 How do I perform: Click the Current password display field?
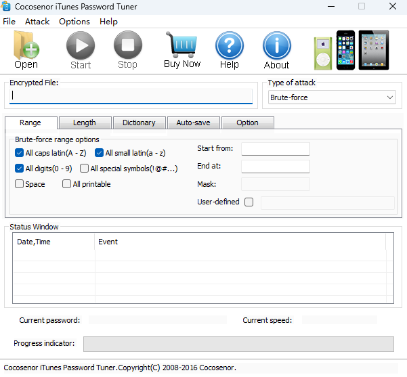[x=158, y=320]
